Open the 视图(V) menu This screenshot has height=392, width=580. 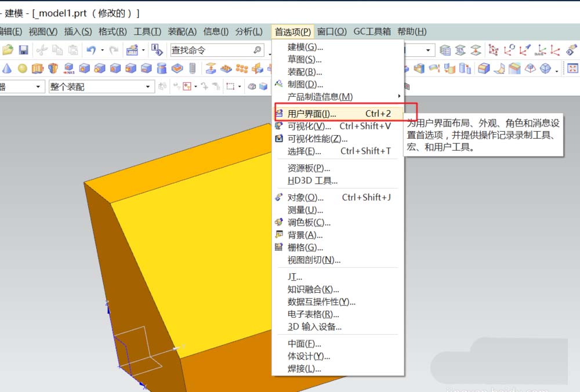(x=43, y=32)
